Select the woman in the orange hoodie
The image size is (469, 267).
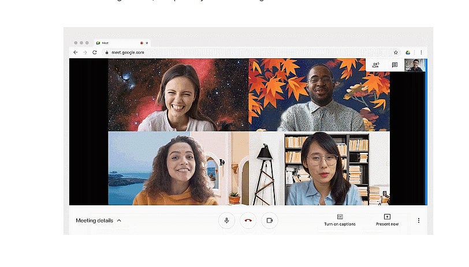click(x=178, y=168)
